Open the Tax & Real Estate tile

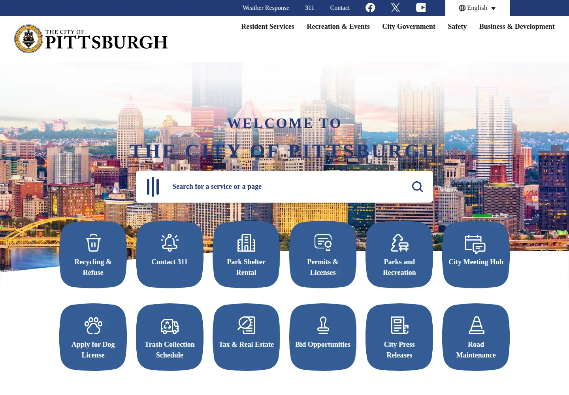[x=246, y=337]
